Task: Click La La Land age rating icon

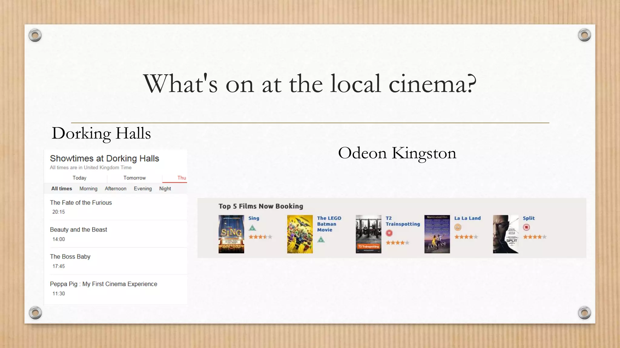Action: [458, 227]
